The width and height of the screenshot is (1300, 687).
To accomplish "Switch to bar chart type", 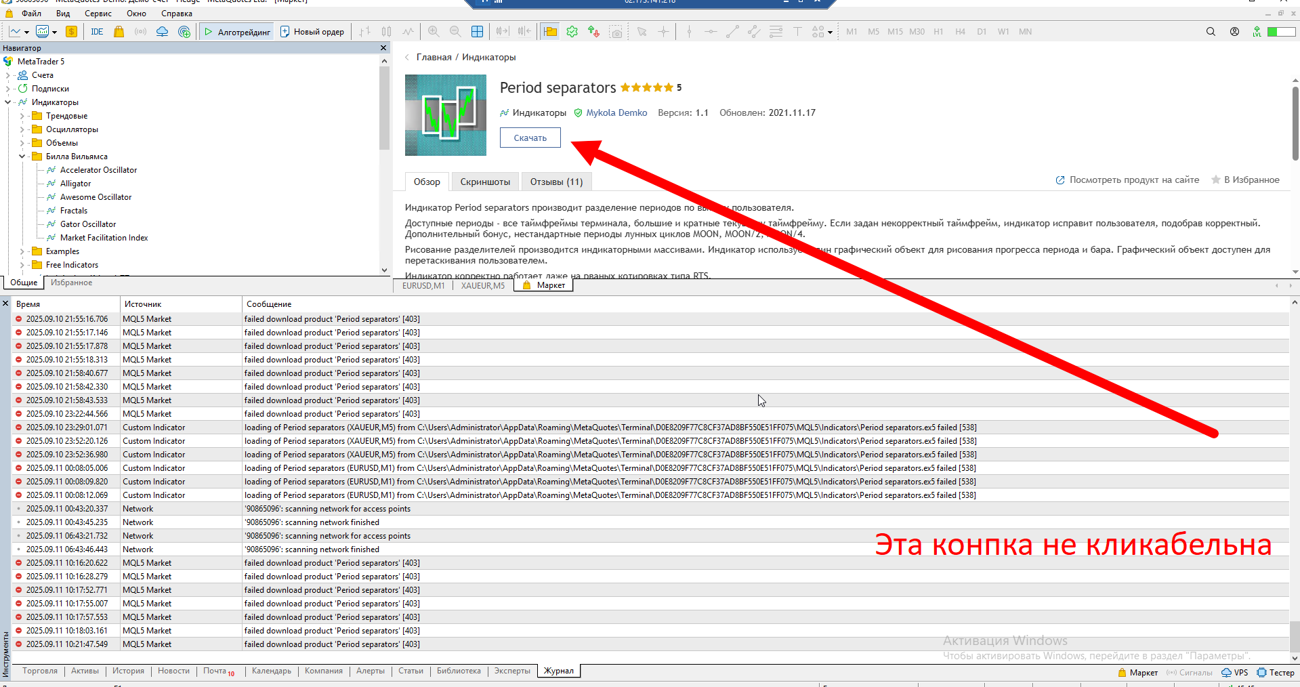I will 364,31.
